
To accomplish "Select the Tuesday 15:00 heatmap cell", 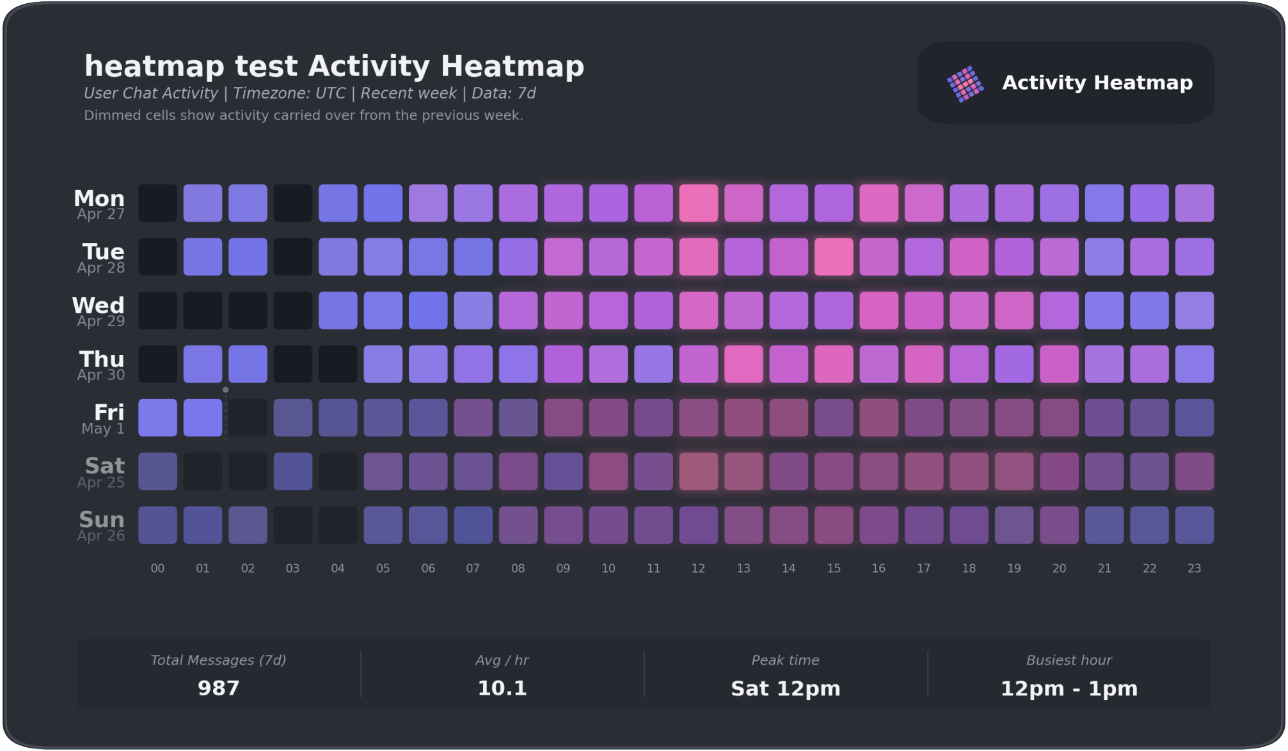I will coord(834,257).
